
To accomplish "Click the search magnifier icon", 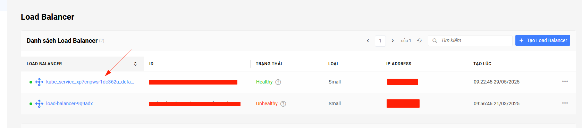I will (435, 41).
